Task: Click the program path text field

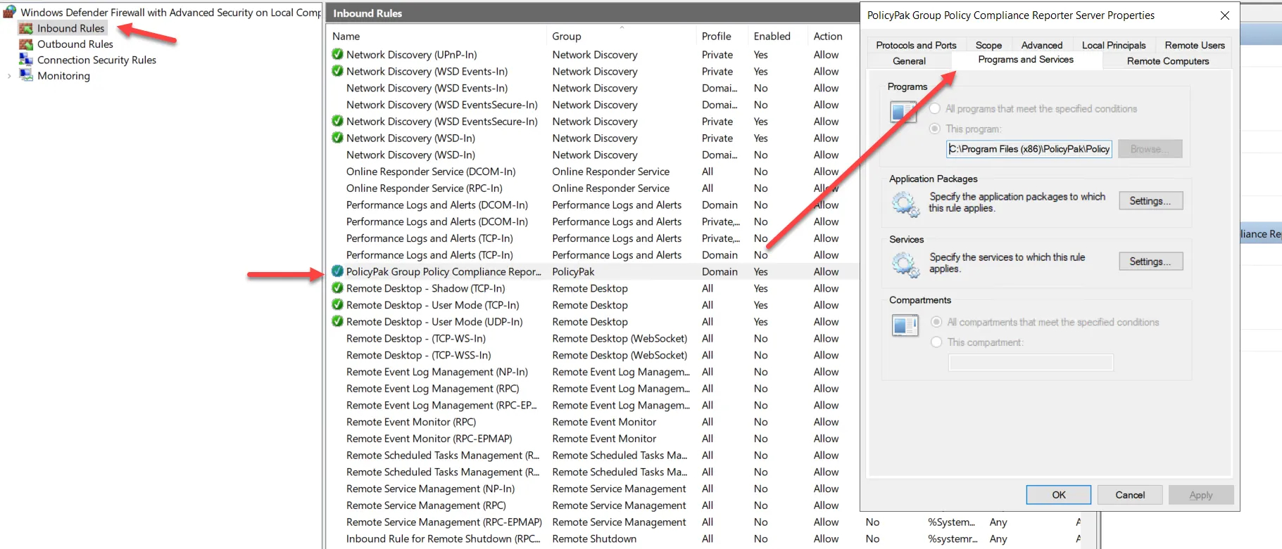Action: 1029,149
